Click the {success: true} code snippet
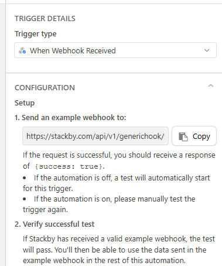The height and width of the screenshot is (266, 222). click(x=70, y=166)
